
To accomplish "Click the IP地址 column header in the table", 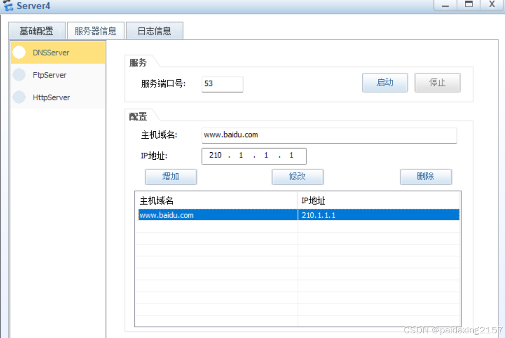I will pos(379,201).
